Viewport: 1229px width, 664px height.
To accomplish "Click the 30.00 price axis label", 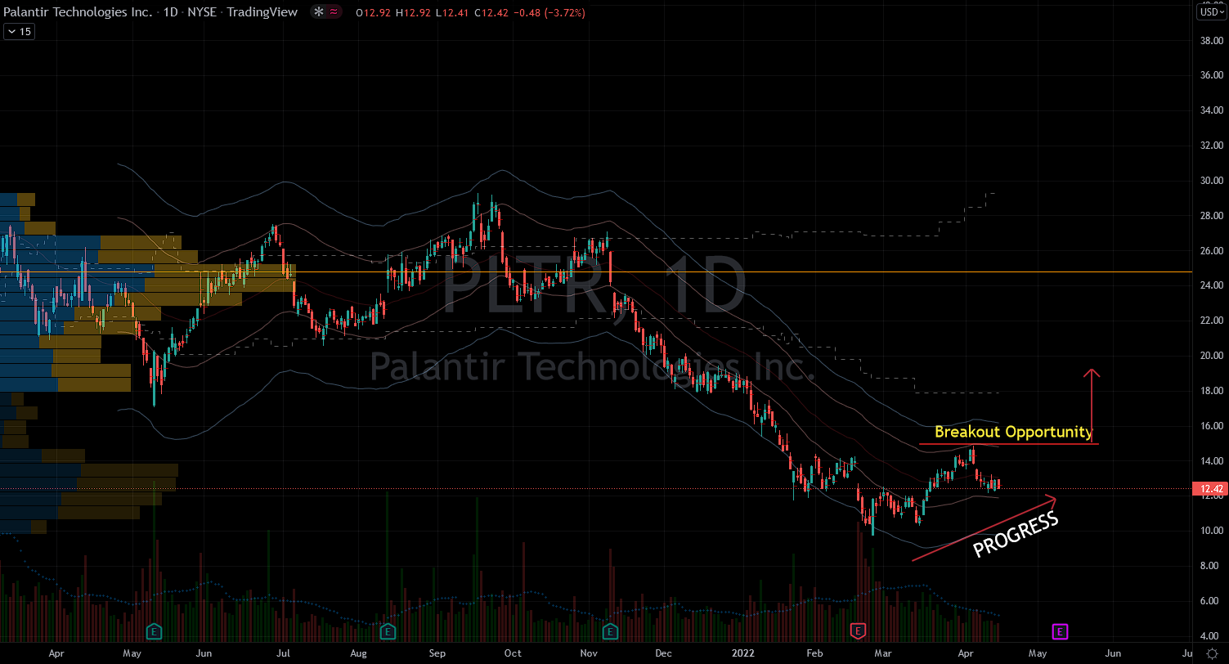I will [x=1211, y=181].
